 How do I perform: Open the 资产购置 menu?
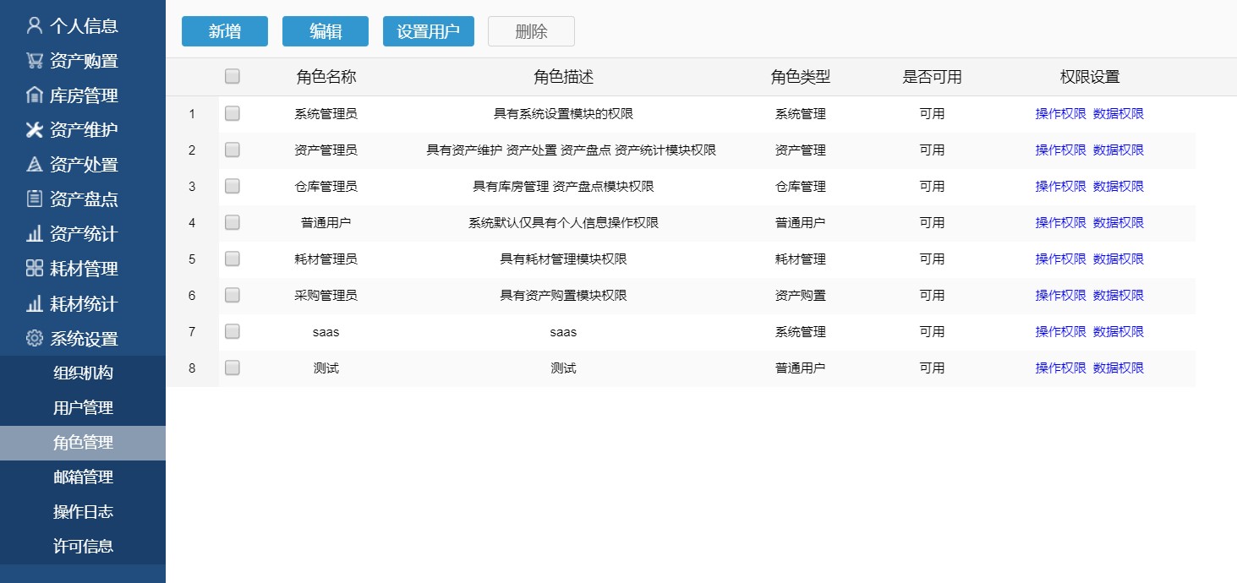coord(83,60)
